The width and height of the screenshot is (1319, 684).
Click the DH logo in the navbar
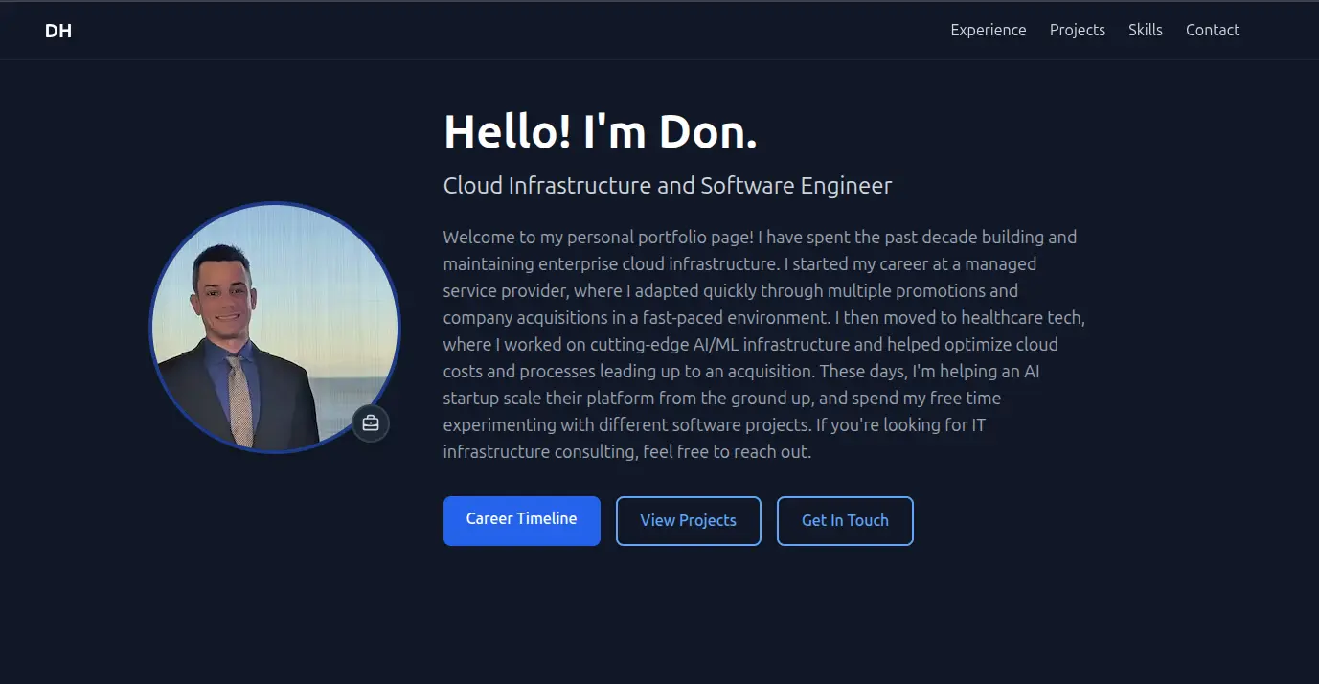tap(58, 30)
